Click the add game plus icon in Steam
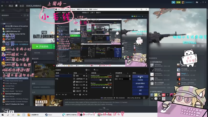 [x=3, y=109]
